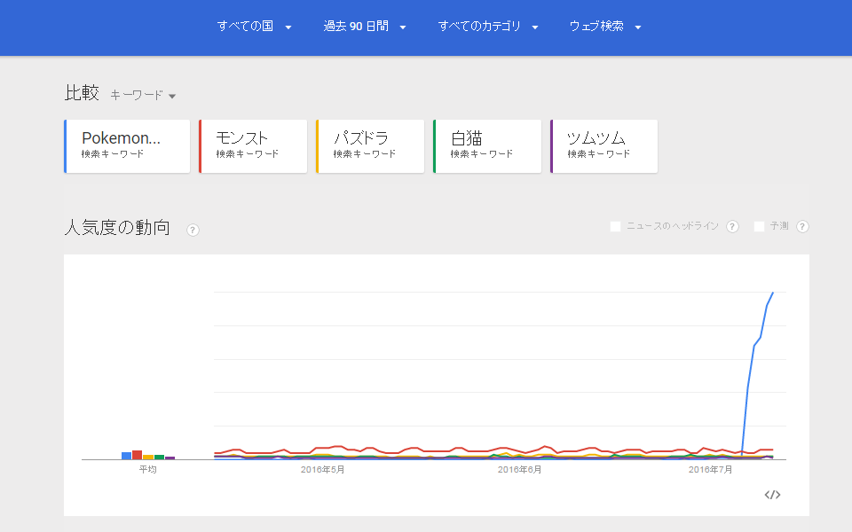Select the モンスト search term card
The width and height of the screenshot is (852, 532).
pyautogui.click(x=254, y=146)
